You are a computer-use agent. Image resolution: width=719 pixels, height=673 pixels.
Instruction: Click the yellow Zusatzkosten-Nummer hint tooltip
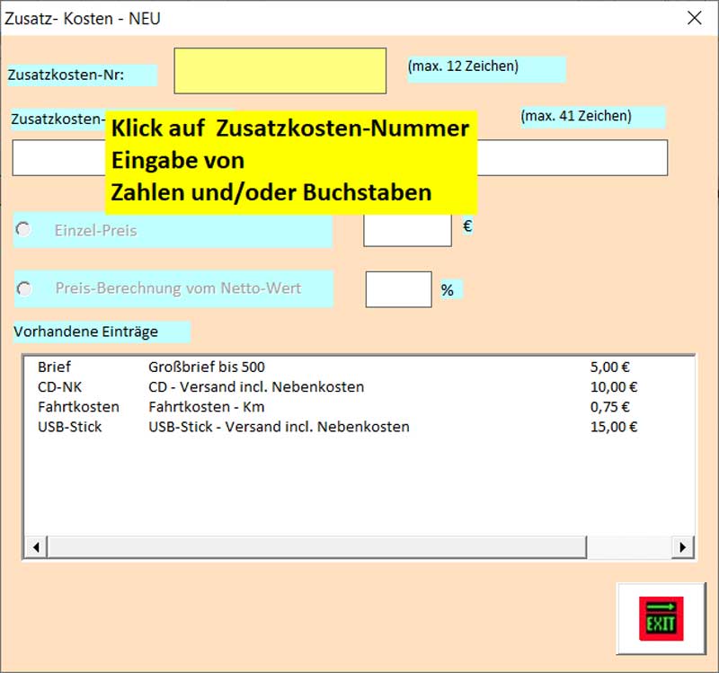click(x=289, y=161)
